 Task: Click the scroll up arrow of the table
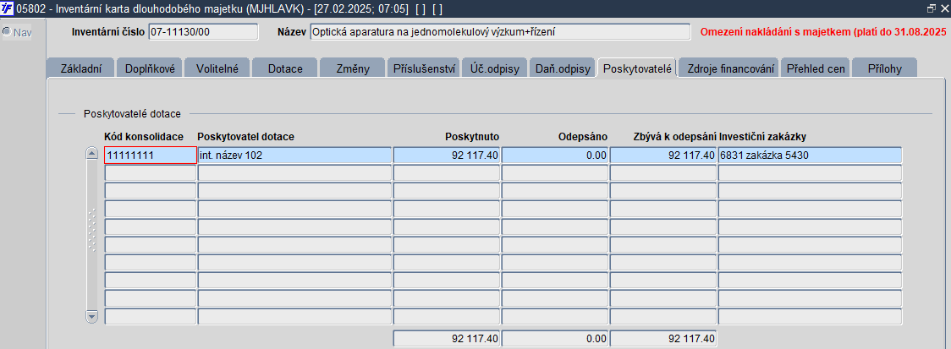point(92,153)
